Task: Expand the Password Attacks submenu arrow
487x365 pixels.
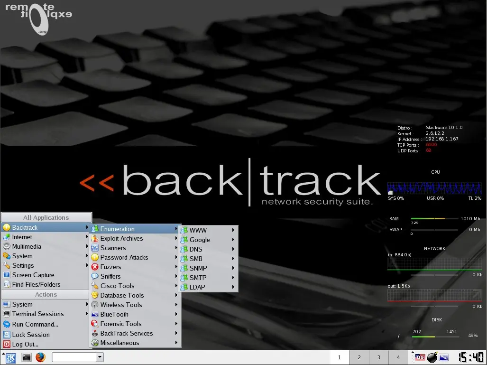Action: [176, 257]
